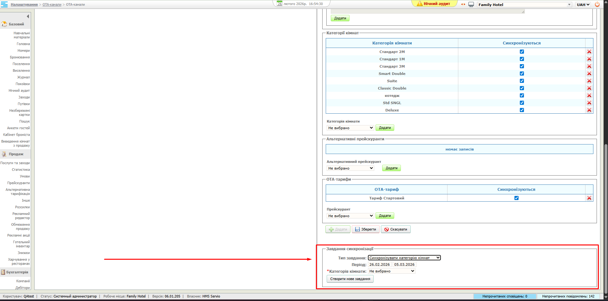Toggle Тариф Стартовий synchronization checkbox

click(516, 198)
